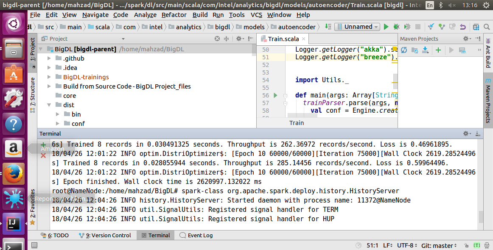Change file encoding via the UTF-8 selector
Image resolution: width=493 pixels, height=250 pixels.
[407, 245]
